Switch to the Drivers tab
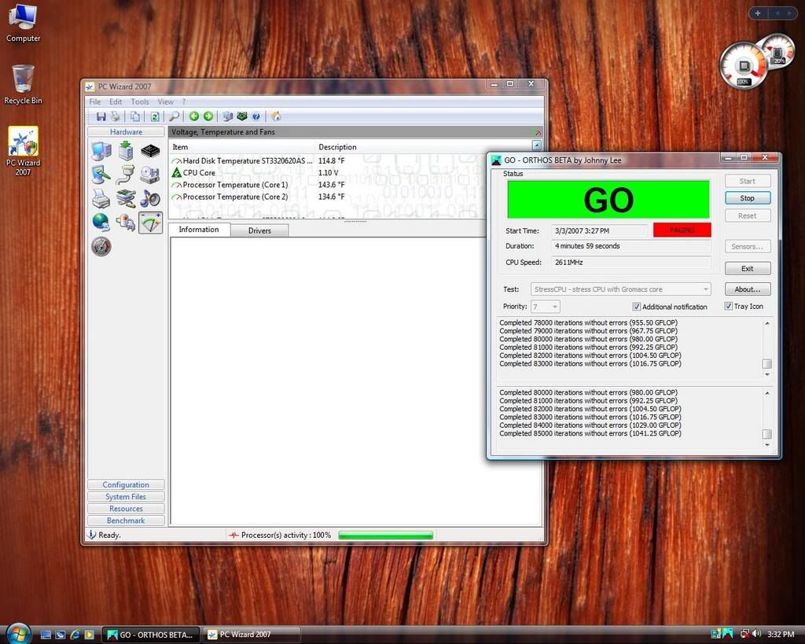Image resolution: width=805 pixels, height=644 pixels. tap(259, 230)
